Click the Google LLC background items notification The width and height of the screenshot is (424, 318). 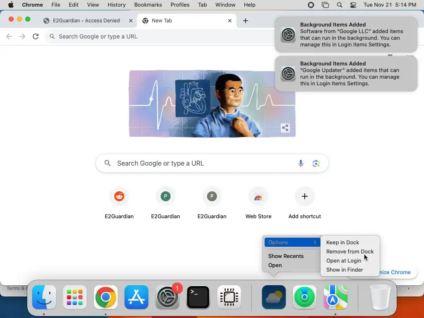click(346, 35)
